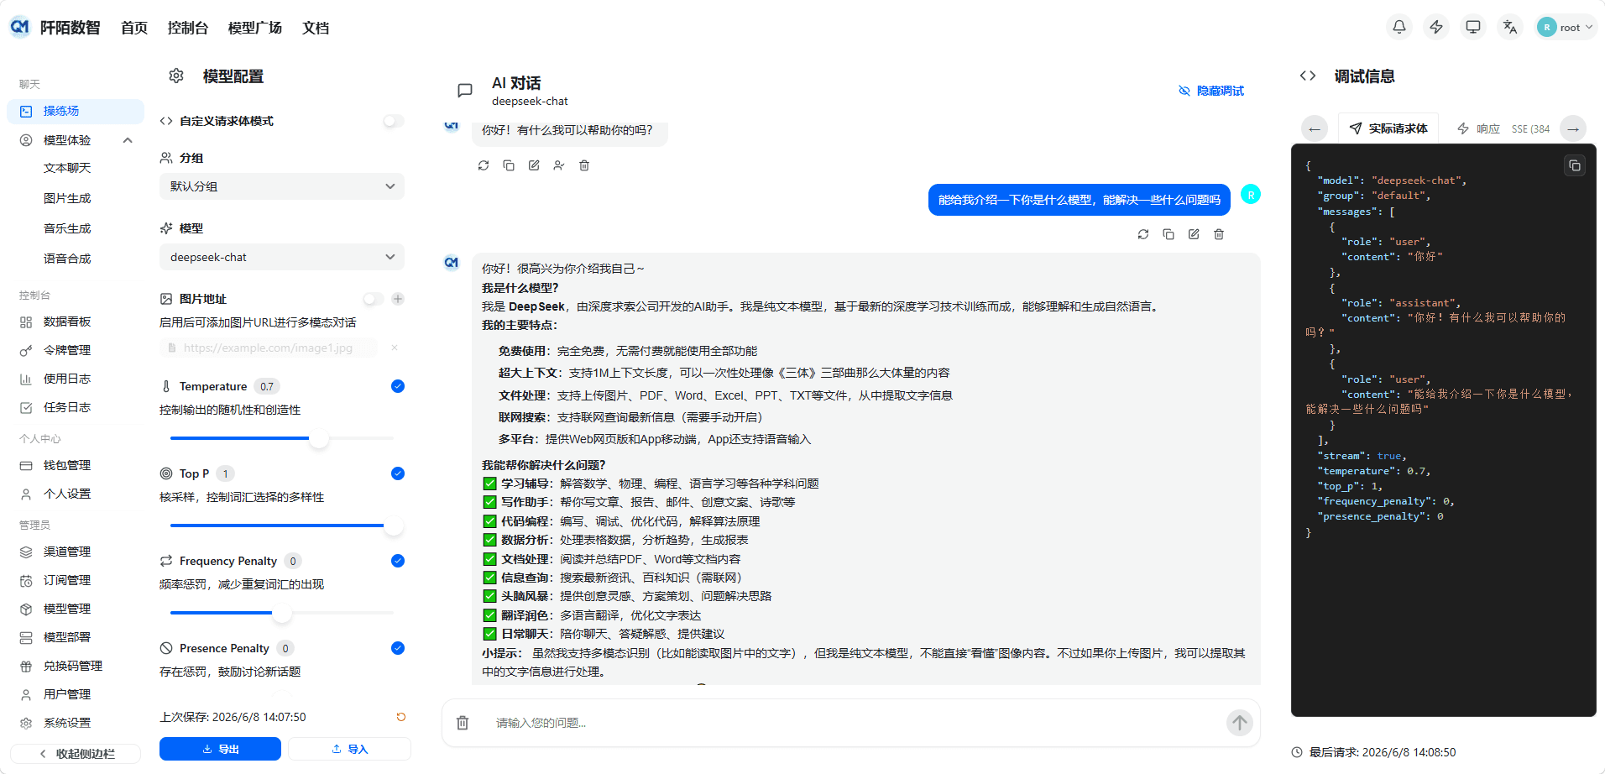Screen dimensions: 1605x774
Task: Open the notification bell
Action: [x=1399, y=27]
